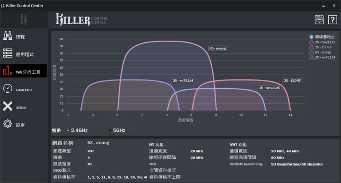The height and width of the screenshot is (183, 341).
Task: Minimize the Killer Control Center window
Action: [x=323, y=6]
